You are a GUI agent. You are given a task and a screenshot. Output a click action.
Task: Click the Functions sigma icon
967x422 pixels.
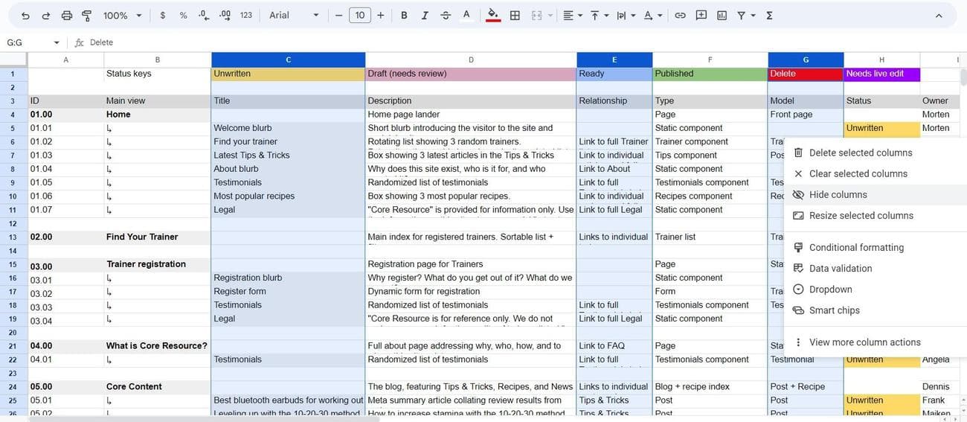coord(769,16)
